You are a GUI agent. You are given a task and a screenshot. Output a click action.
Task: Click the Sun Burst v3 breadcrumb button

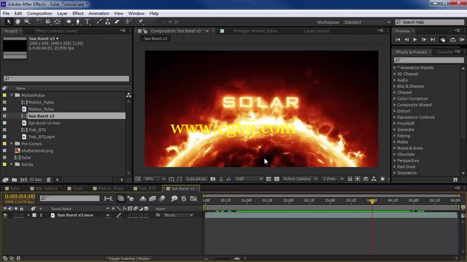point(155,38)
